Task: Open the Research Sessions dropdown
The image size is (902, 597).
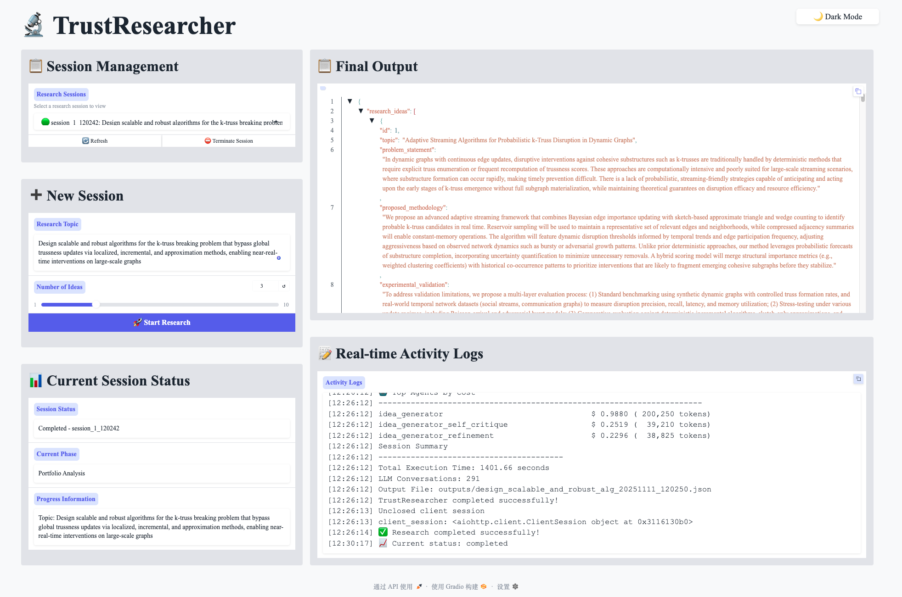Action: [162, 123]
